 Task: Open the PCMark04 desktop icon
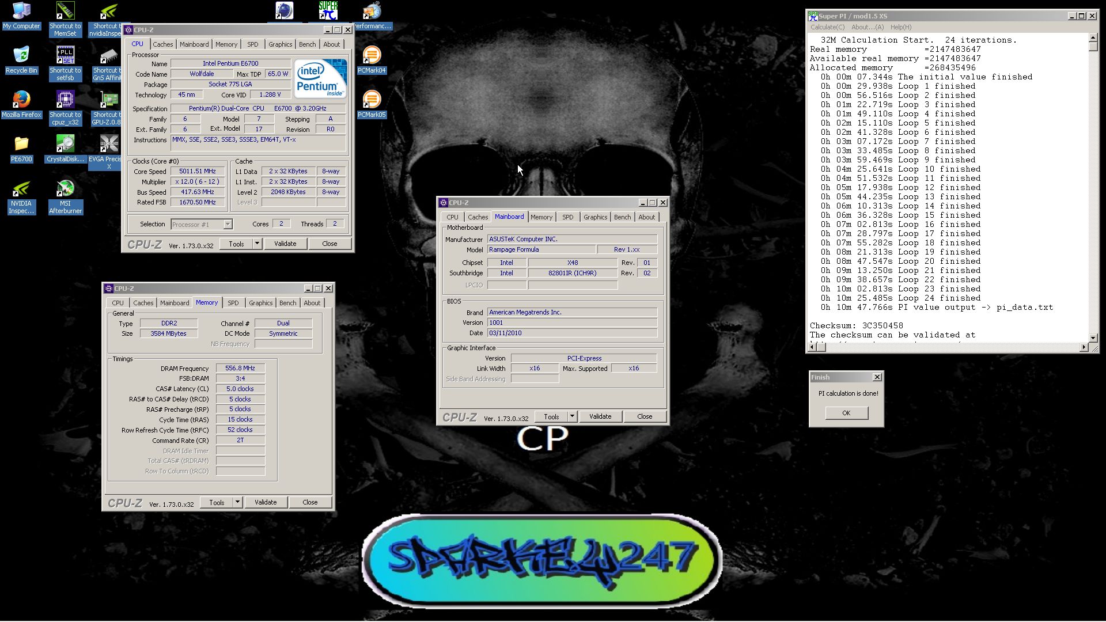372,60
